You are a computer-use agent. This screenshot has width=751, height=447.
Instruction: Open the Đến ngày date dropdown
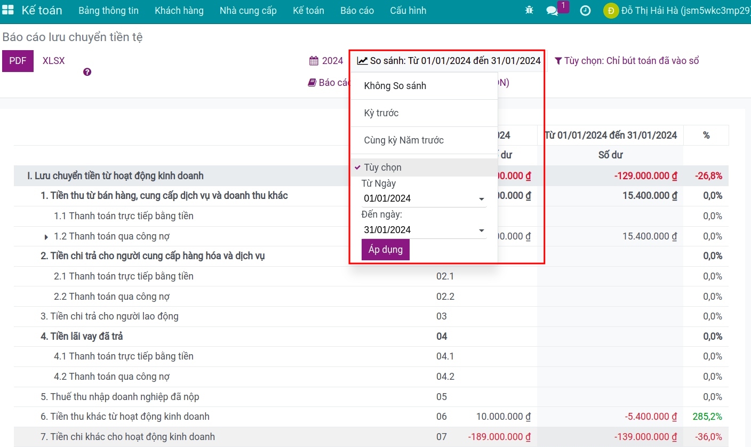424,230
